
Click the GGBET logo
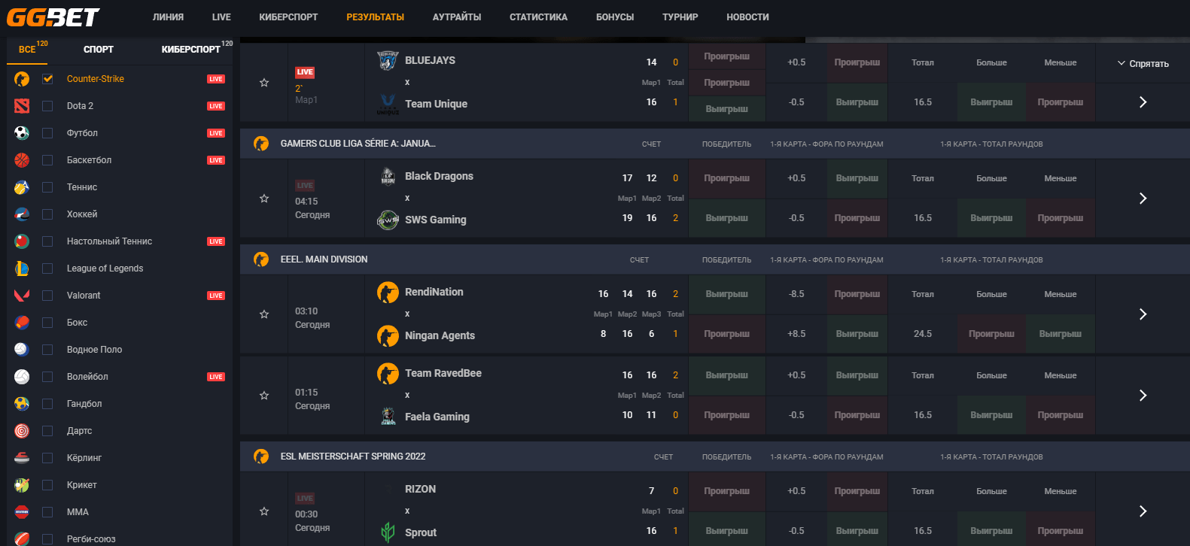point(53,17)
